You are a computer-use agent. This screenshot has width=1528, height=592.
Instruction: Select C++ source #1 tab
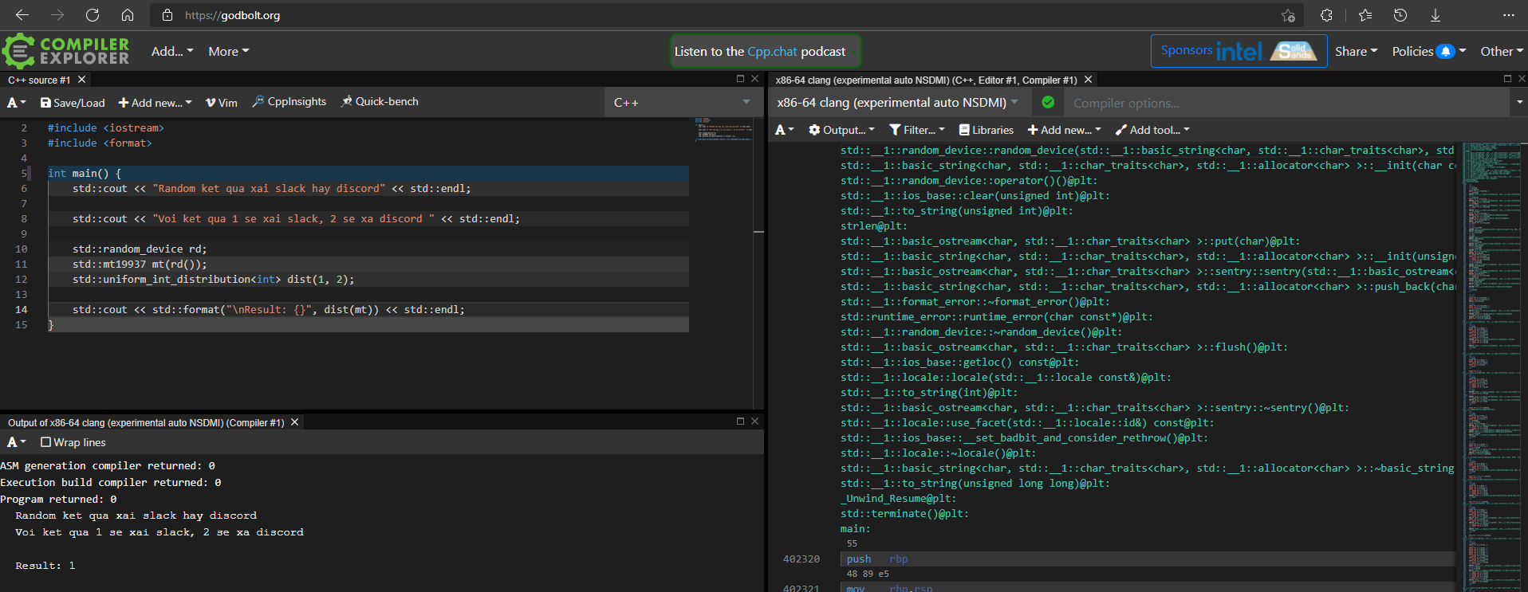(39, 80)
